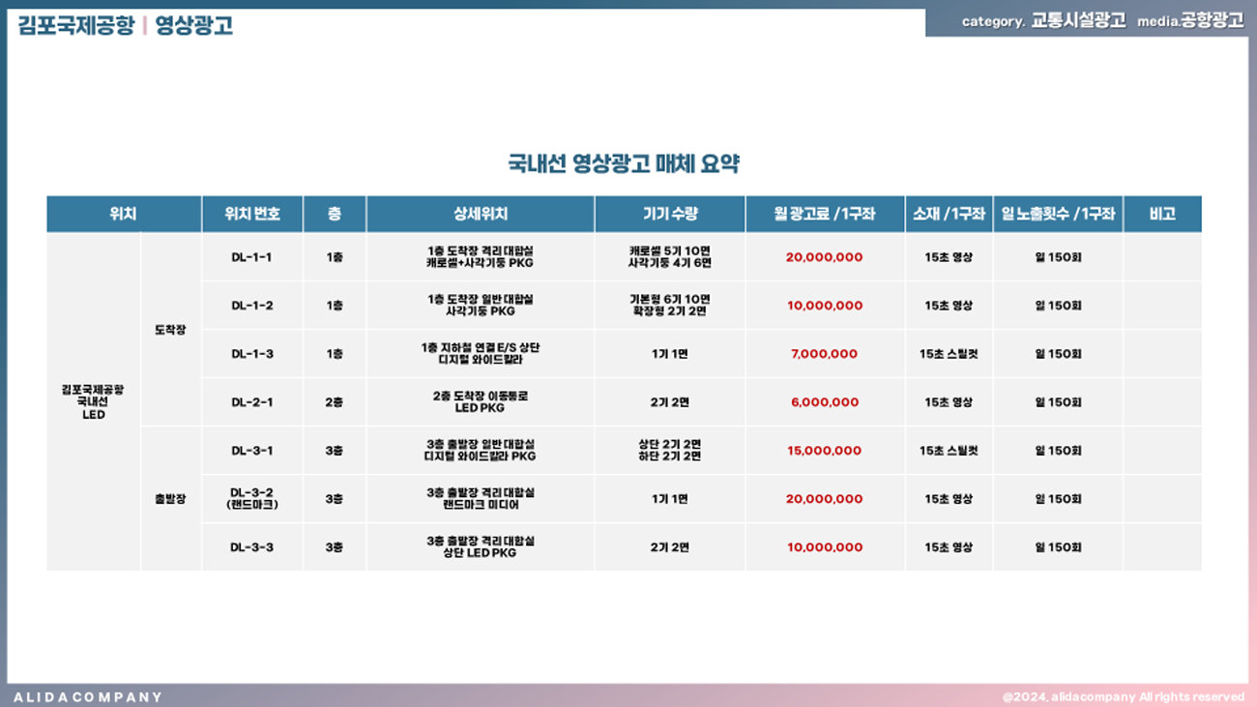Click the ALIDA COMPANY footer text
This screenshot has width=1257, height=707.
[88, 696]
